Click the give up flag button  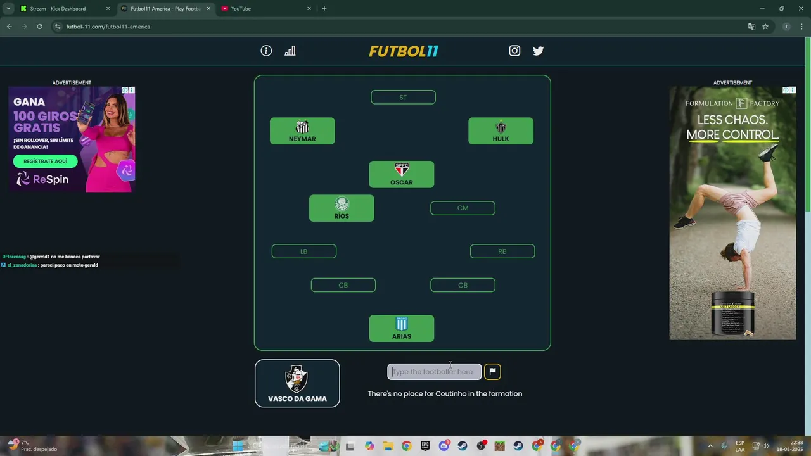492,372
